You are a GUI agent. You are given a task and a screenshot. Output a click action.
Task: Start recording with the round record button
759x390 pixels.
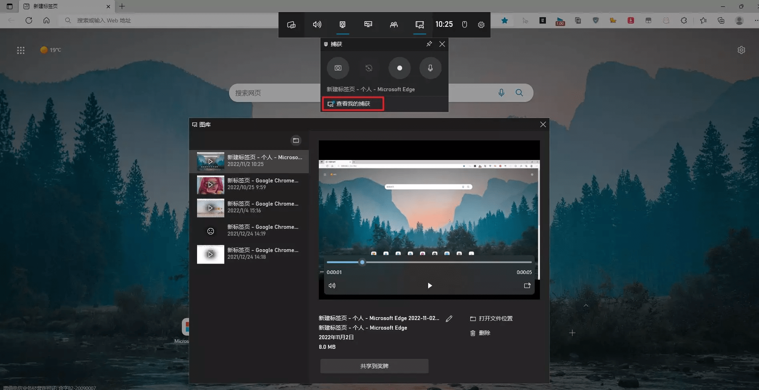[399, 68]
